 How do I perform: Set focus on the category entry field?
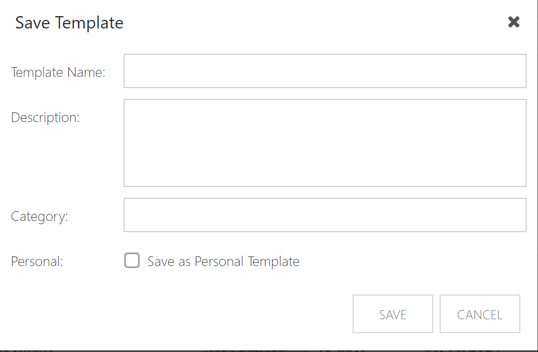(325, 215)
